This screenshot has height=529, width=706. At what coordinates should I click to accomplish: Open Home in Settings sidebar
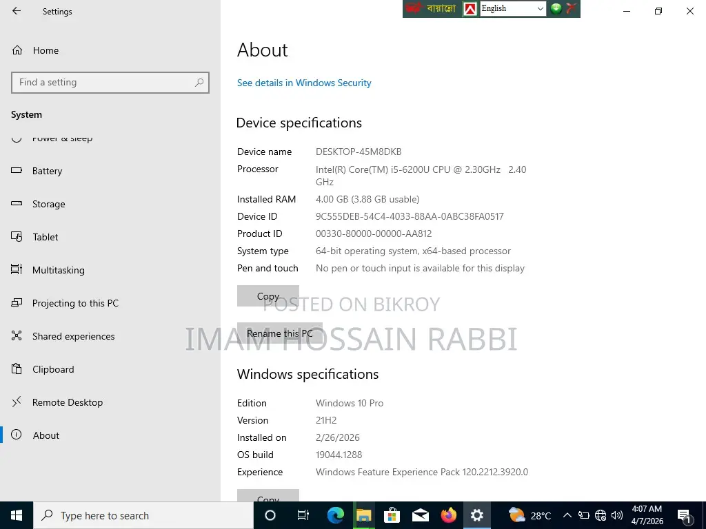coord(46,50)
